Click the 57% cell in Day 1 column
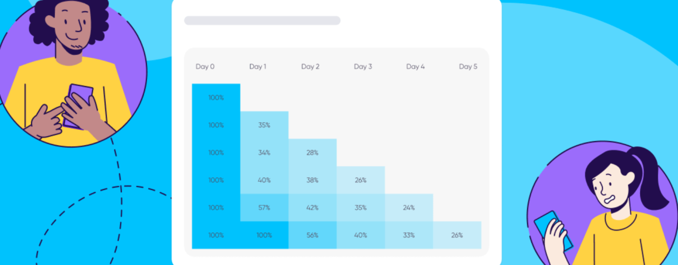Image resolution: width=678 pixels, height=265 pixels. click(x=264, y=208)
